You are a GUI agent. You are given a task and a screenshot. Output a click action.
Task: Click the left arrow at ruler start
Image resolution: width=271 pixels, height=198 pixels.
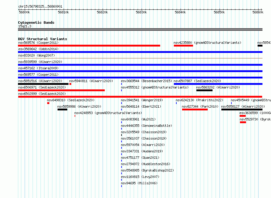(x=19, y=9)
